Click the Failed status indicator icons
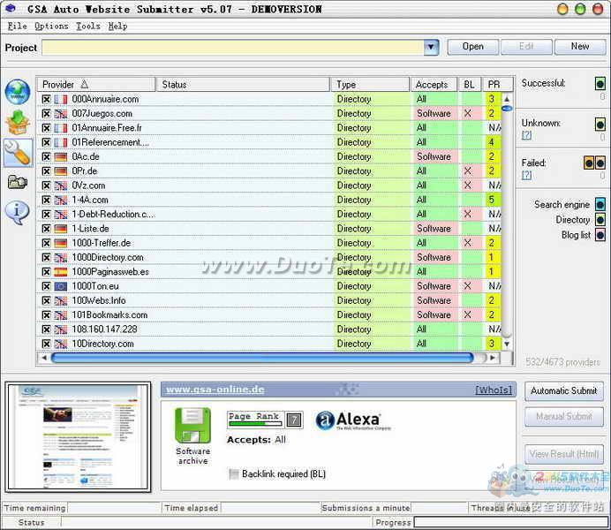 pos(594,163)
